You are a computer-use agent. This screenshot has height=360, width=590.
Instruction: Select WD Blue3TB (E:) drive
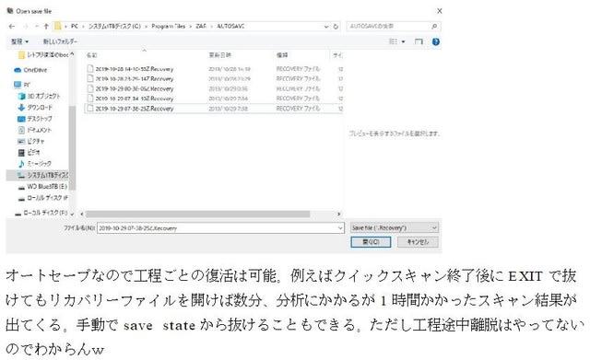(x=42, y=186)
